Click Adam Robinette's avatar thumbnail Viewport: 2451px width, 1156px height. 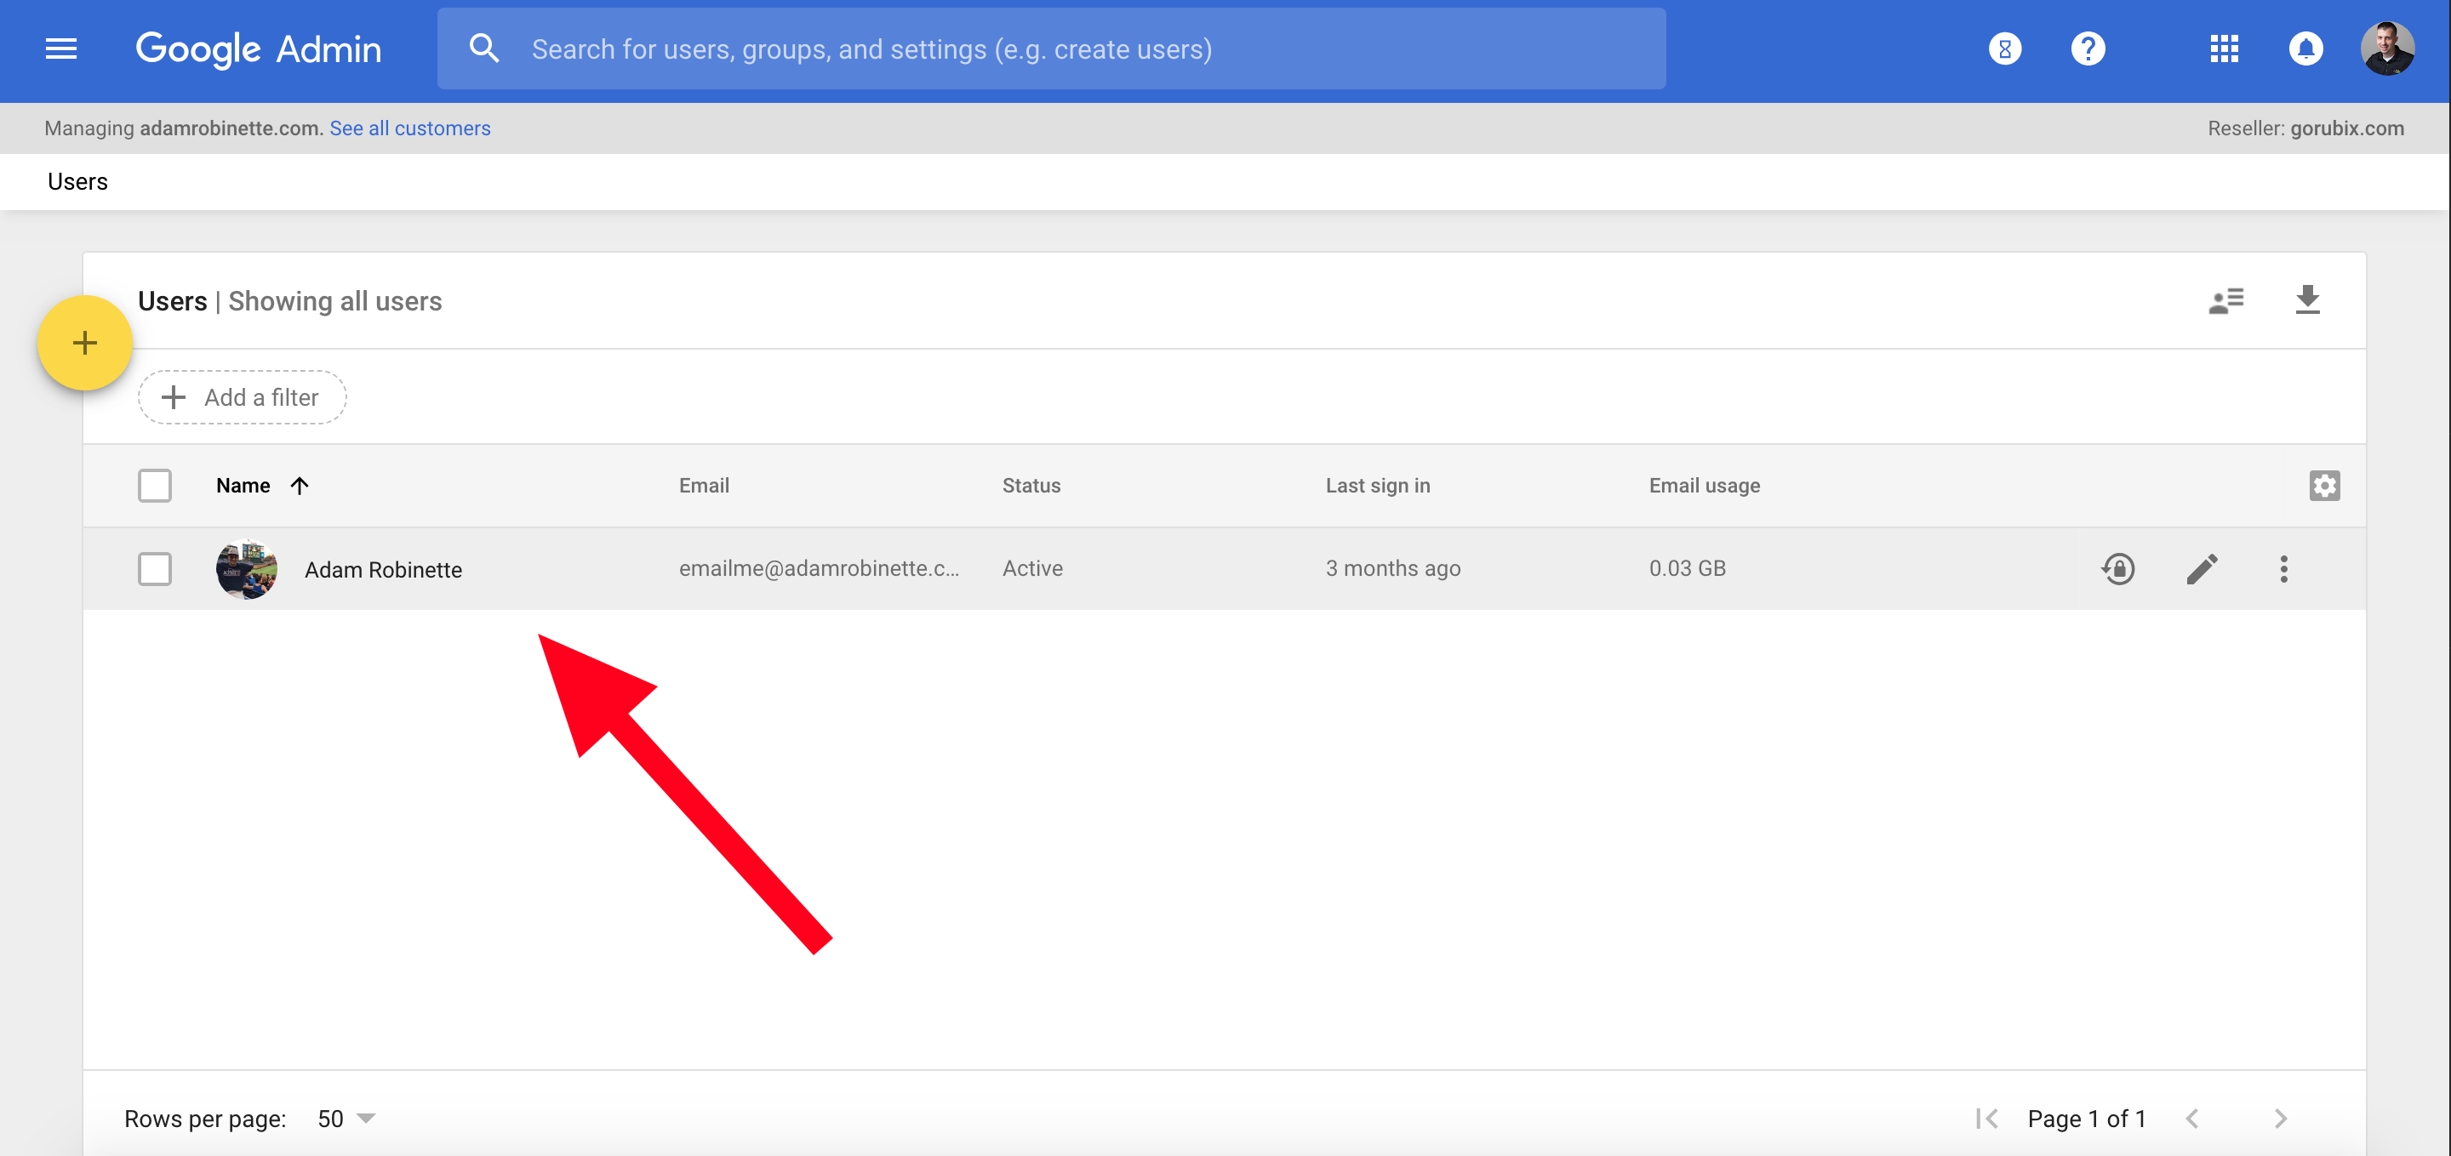[247, 569]
